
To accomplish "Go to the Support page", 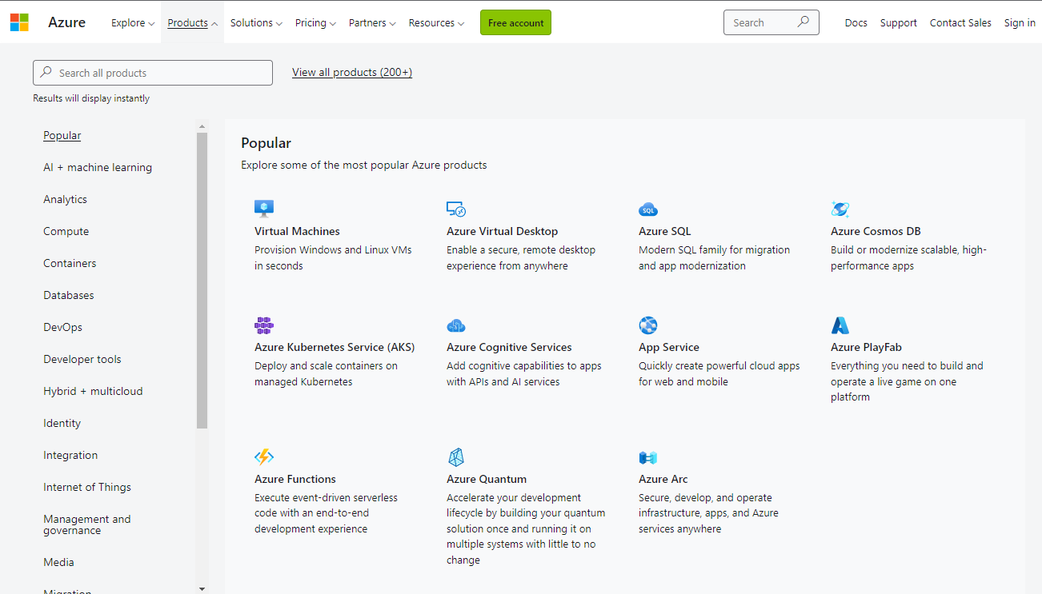I will click(x=899, y=23).
